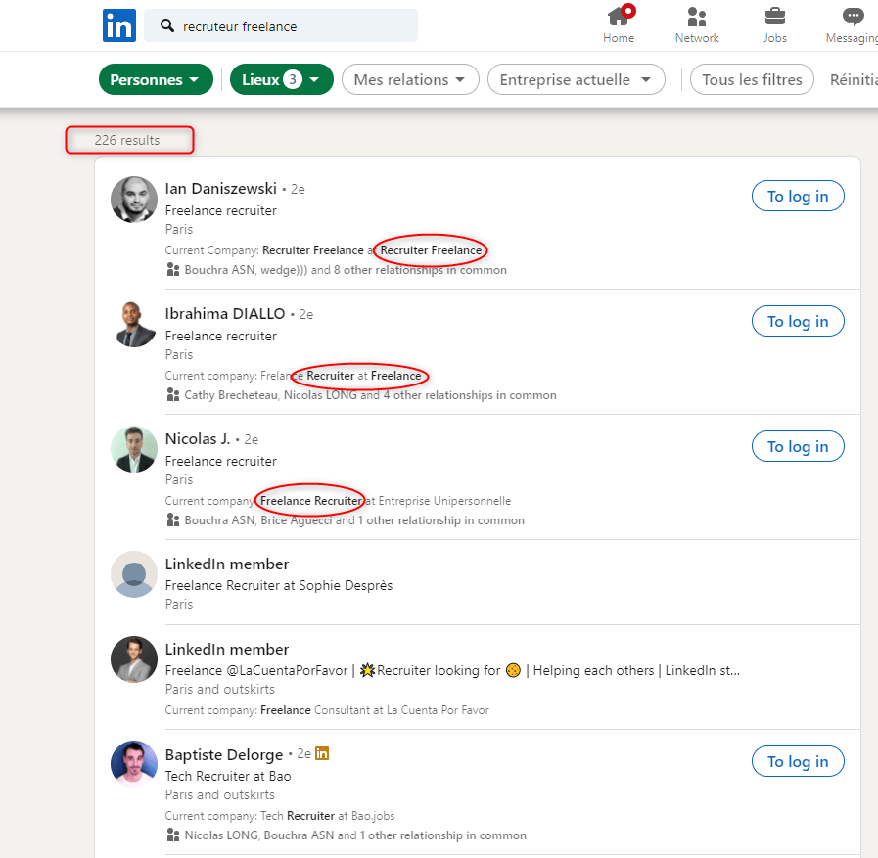The height and width of the screenshot is (858, 878).
Task: Click Bouchra ASN, wedge))) and 8 other relationships text
Action: pos(346,270)
